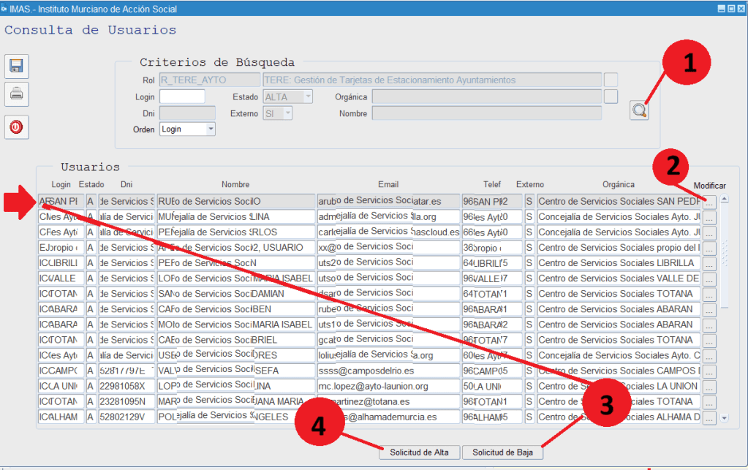Open the lookup button beside Orgánica field

click(611, 96)
